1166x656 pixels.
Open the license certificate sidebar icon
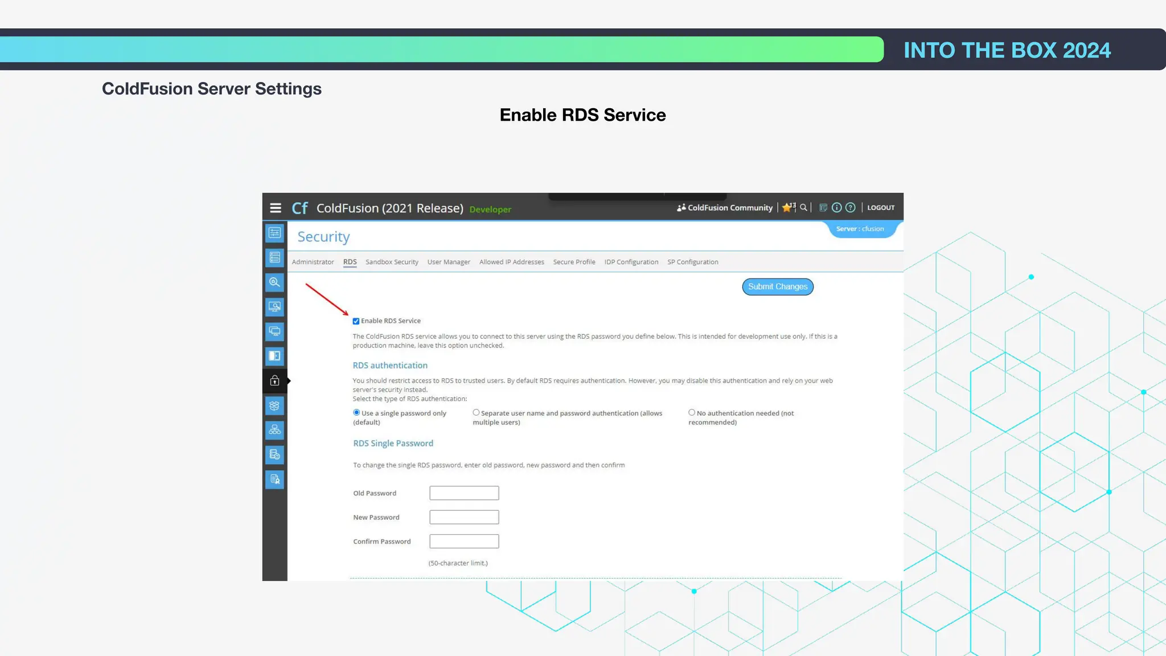(274, 479)
